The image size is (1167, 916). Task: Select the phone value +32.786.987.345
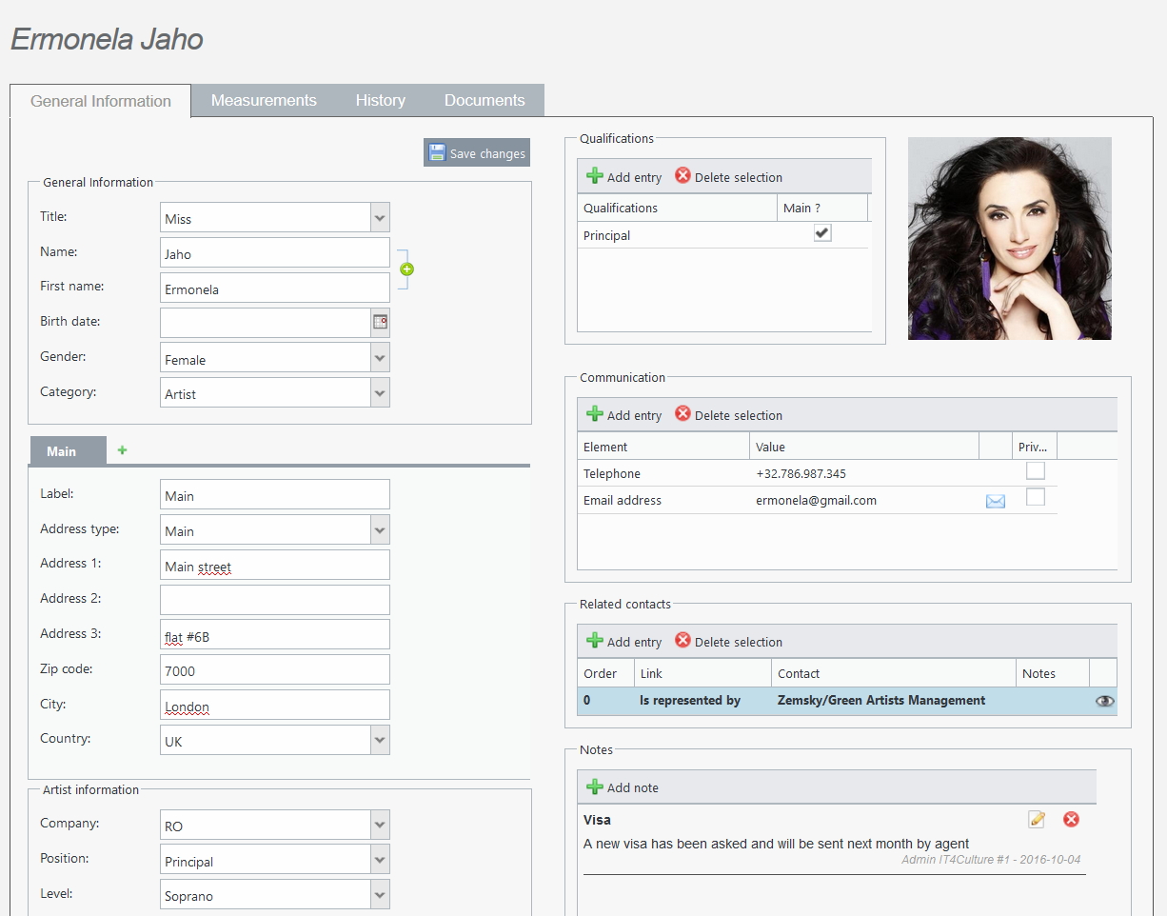[801, 473]
